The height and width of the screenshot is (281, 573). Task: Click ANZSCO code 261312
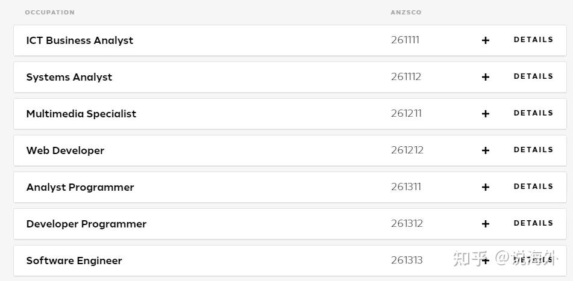coord(407,223)
